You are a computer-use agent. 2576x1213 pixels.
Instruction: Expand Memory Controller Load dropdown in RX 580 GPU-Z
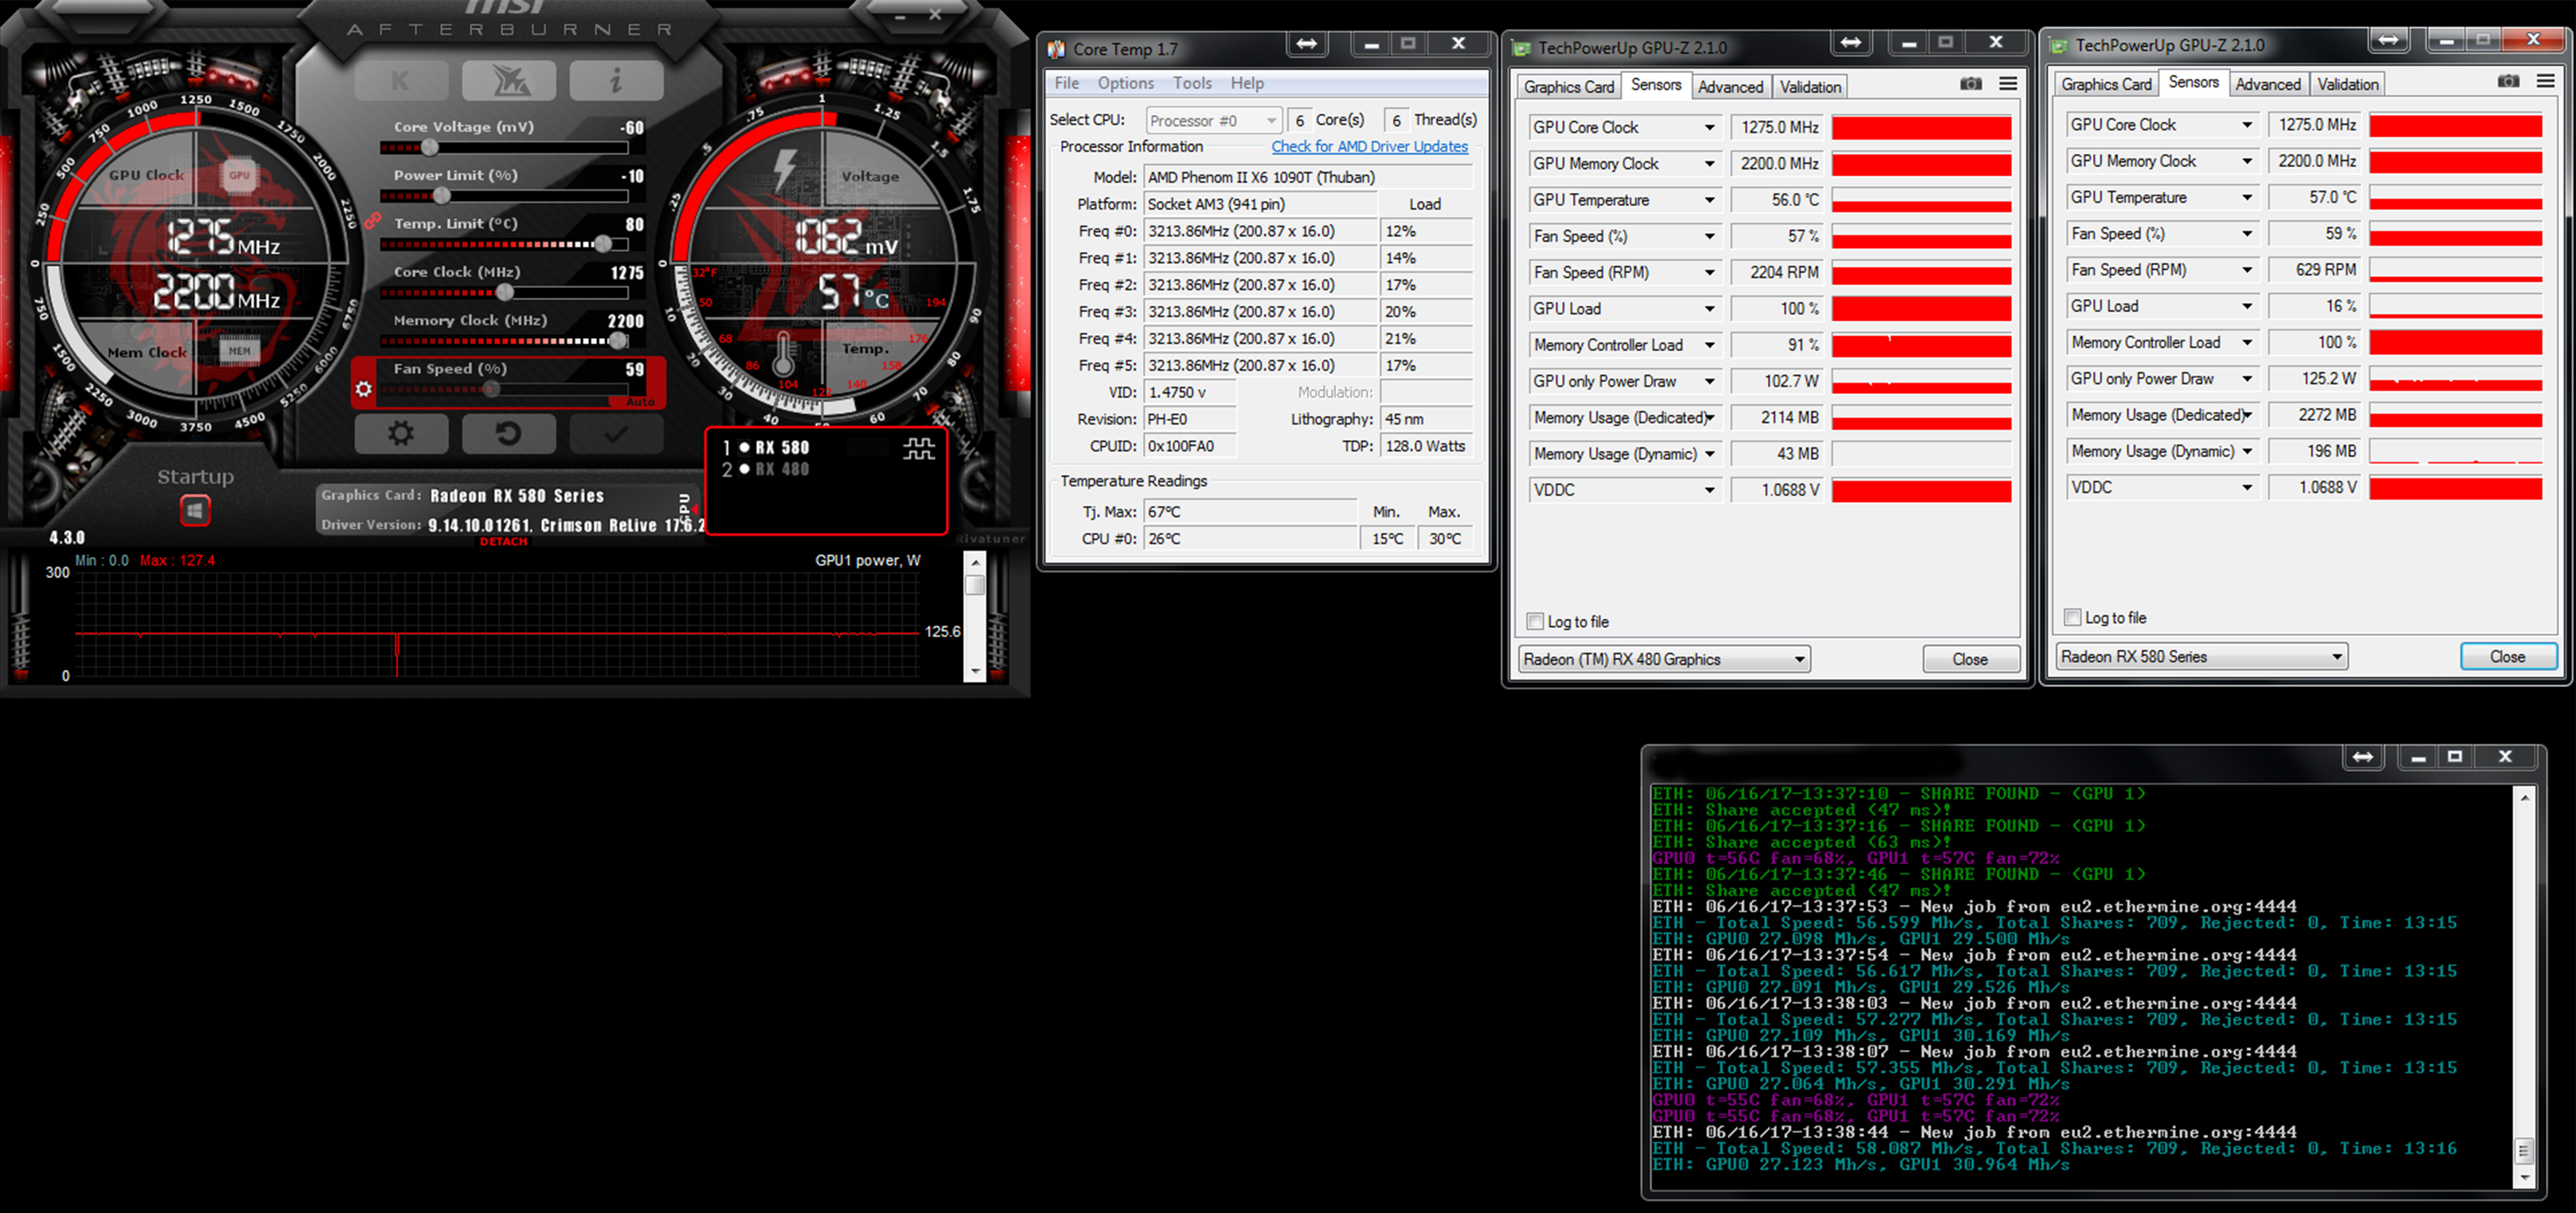tap(2247, 342)
